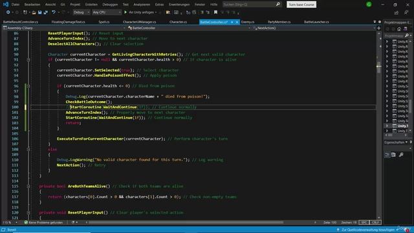Switch to the Character.cs tab
Viewport: 414px width, 233px height.
pos(179,22)
